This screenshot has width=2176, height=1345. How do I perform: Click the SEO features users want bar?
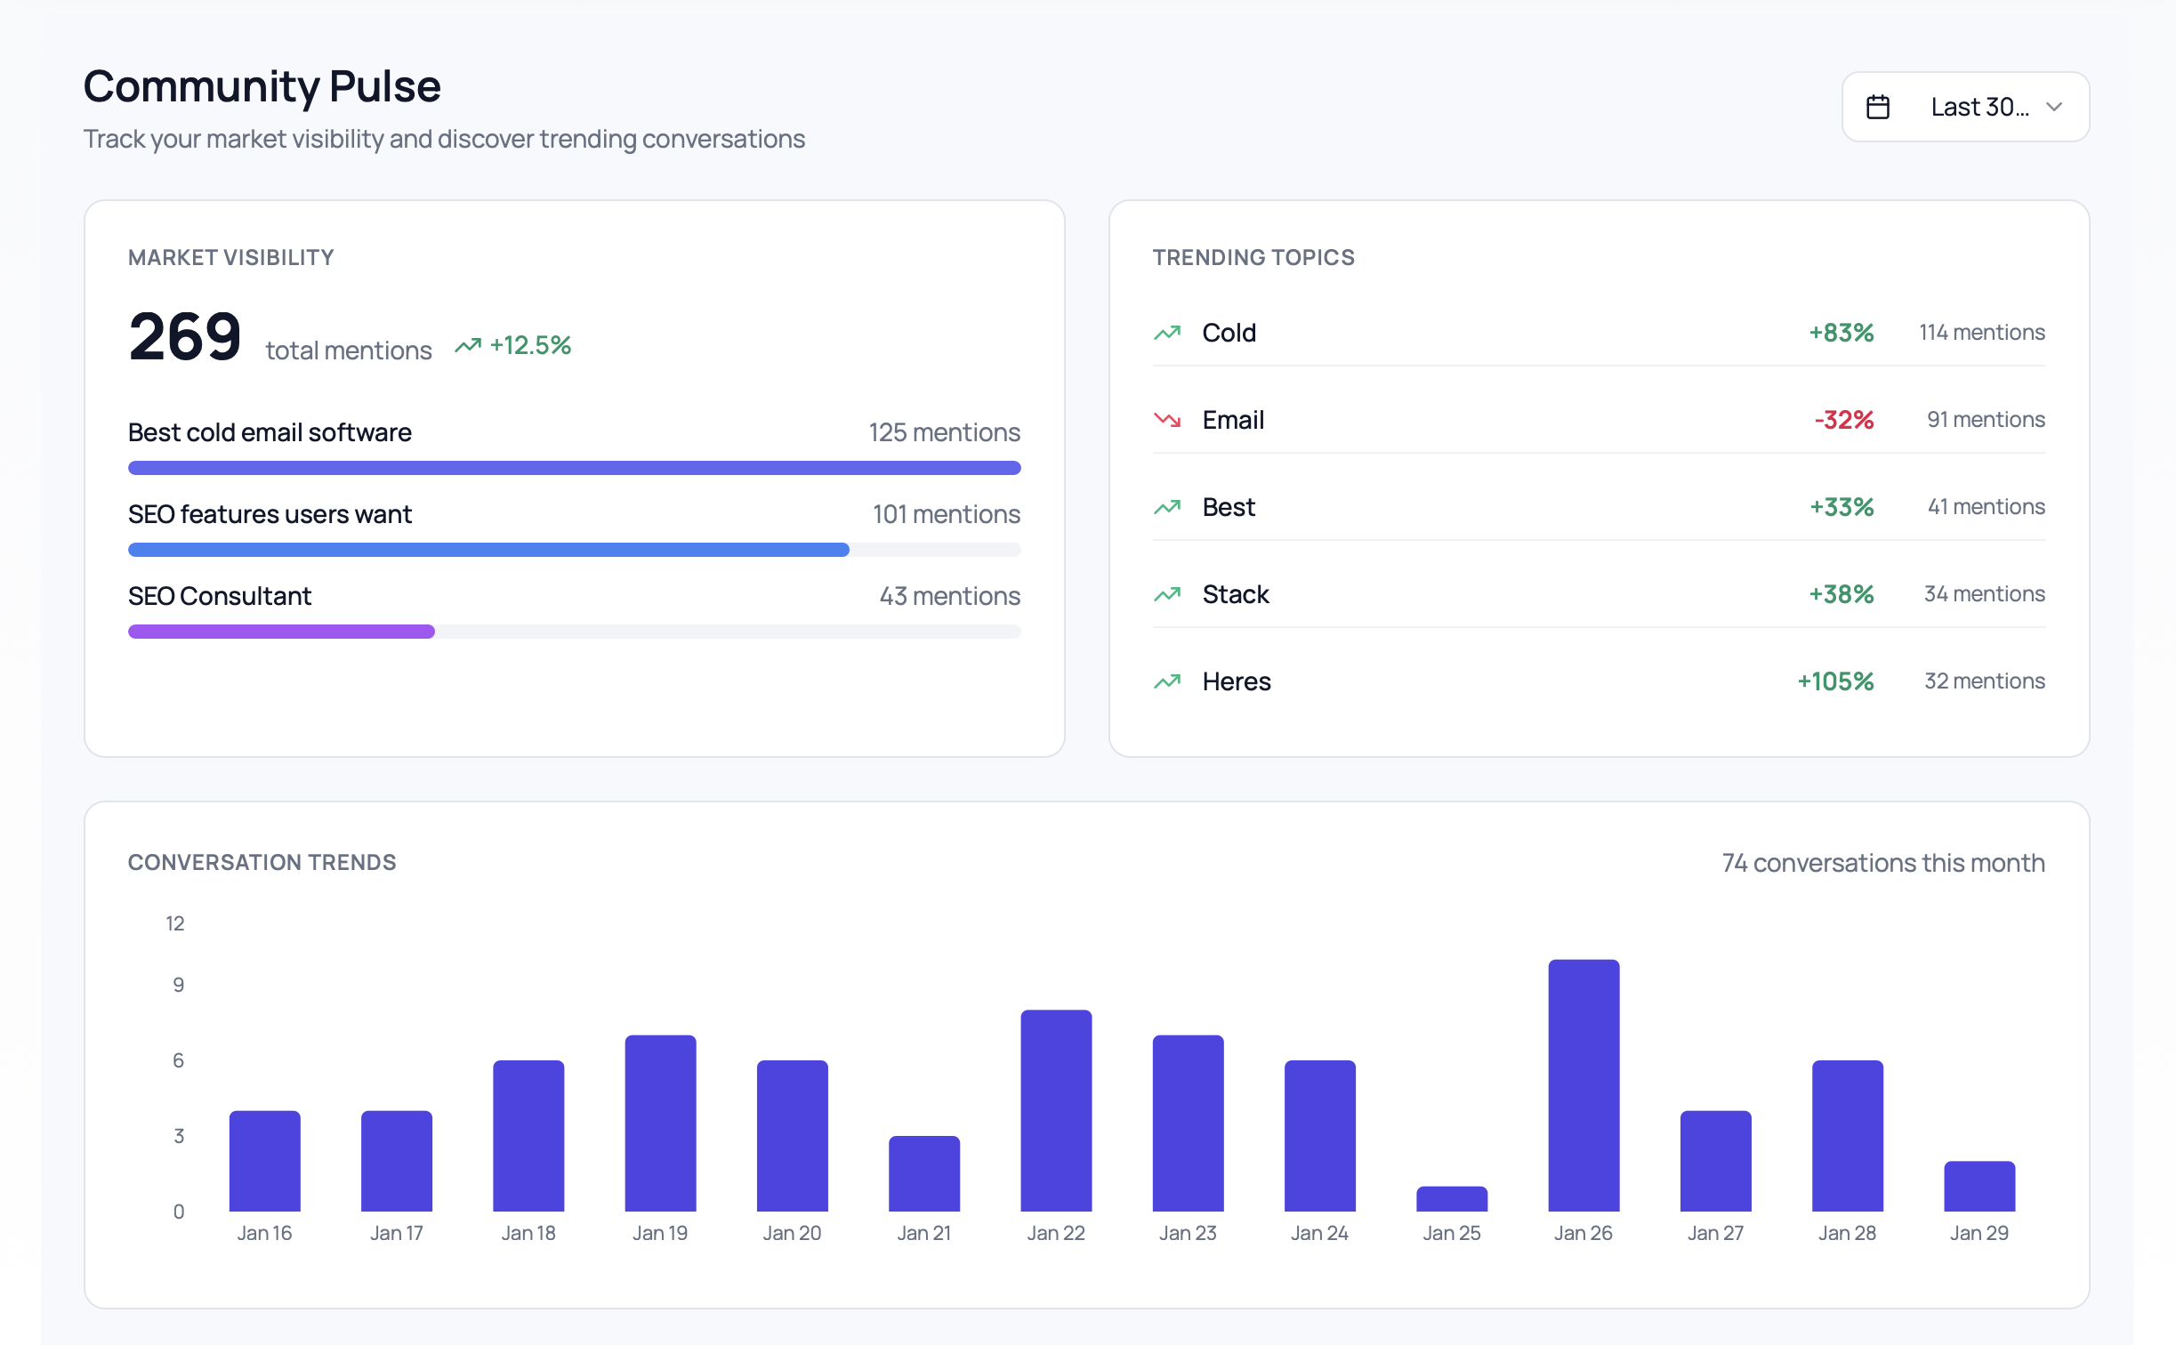click(488, 550)
